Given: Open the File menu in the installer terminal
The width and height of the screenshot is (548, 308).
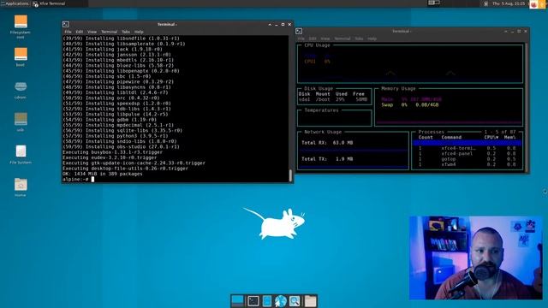Looking at the screenshot, I should coord(68,32).
